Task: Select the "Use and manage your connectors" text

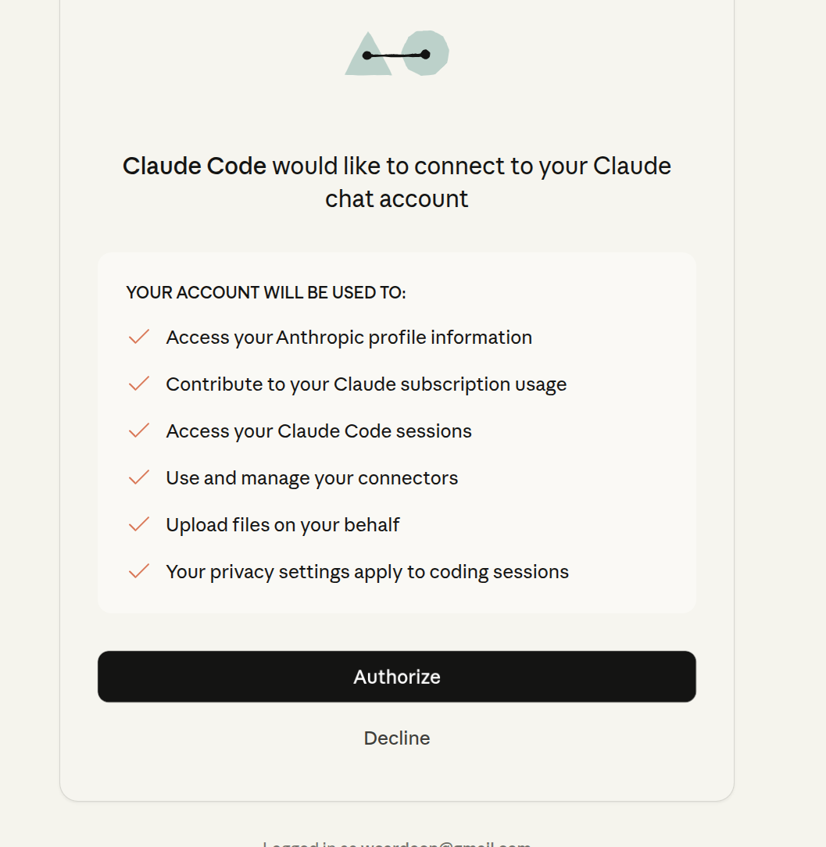Action: [x=312, y=478]
